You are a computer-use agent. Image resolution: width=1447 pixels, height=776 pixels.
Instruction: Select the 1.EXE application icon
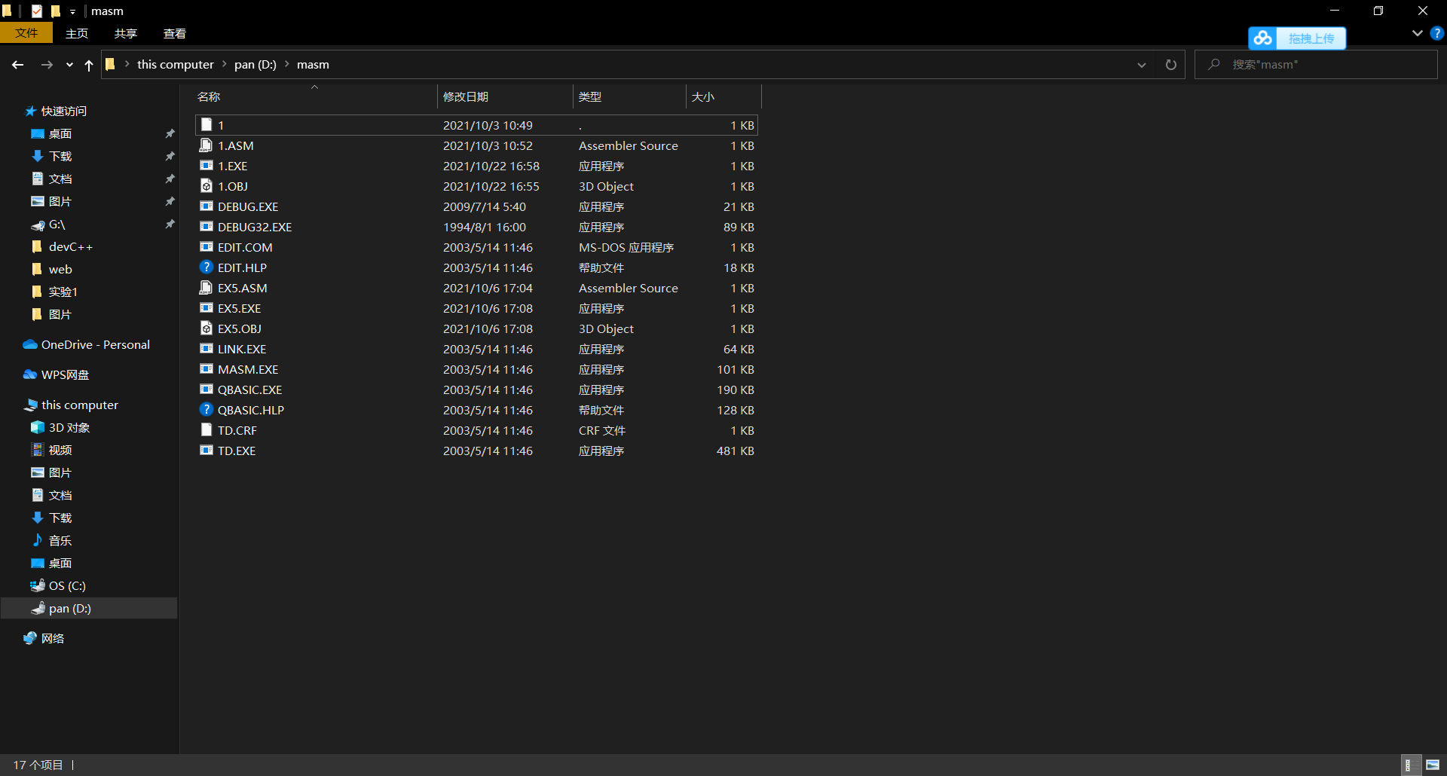[206, 166]
